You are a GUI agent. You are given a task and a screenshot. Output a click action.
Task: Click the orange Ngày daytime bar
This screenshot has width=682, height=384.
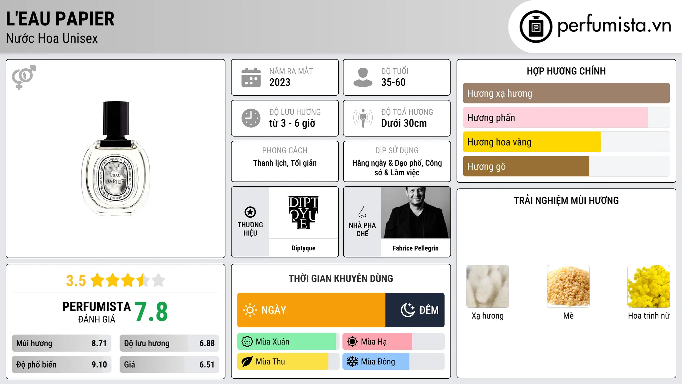[x=311, y=310]
